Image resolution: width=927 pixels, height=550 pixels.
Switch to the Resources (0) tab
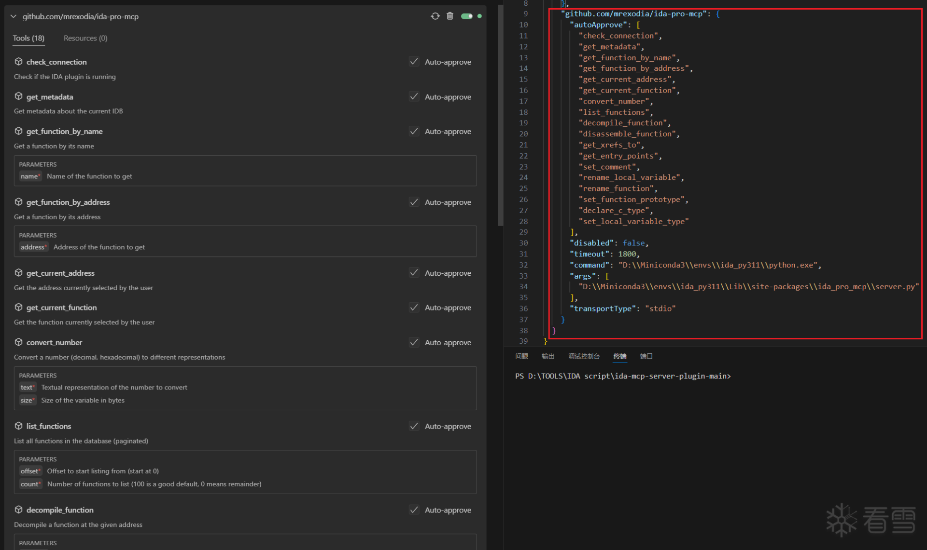[x=85, y=38]
